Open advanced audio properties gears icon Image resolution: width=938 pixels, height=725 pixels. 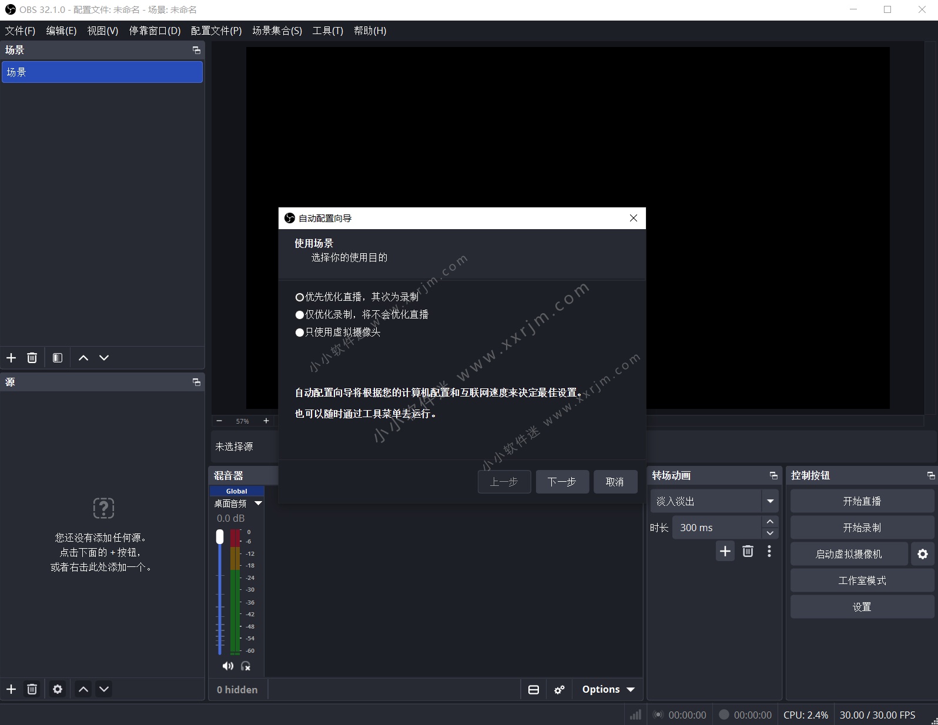pyautogui.click(x=560, y=690)
